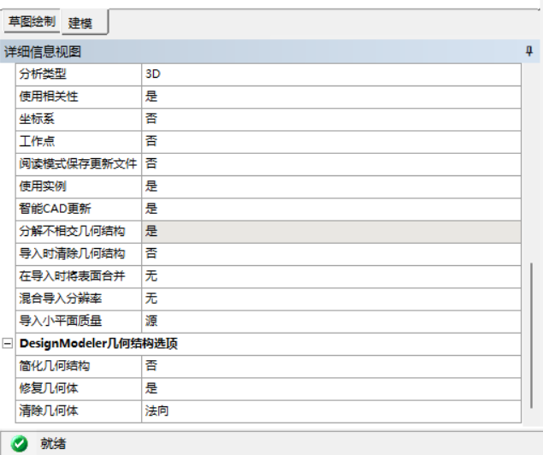543x455 pixels.
Task: Click the 详细信息视图 panel title bar
Action: pyautogui.click(x=269, y=51)
